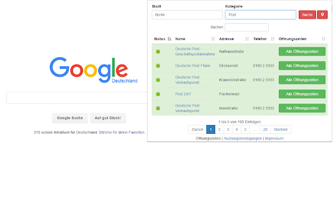The width and height of the screenshot is (336, 210).
Task: Open Deutsche Post Filiale link
Action: click(x=193, y=66)
